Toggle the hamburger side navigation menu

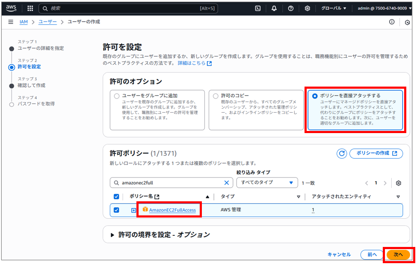[x=11, y=22]
